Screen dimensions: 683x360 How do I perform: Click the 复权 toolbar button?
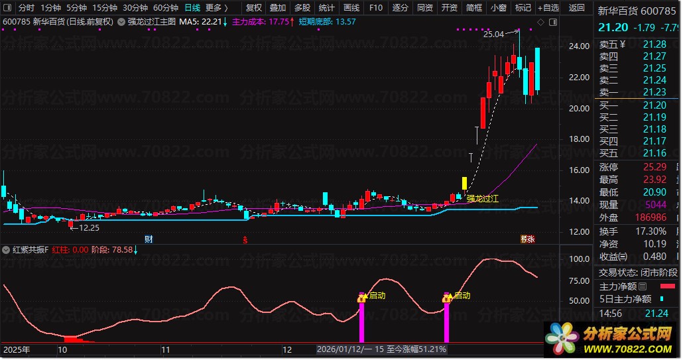pos(254,8)
